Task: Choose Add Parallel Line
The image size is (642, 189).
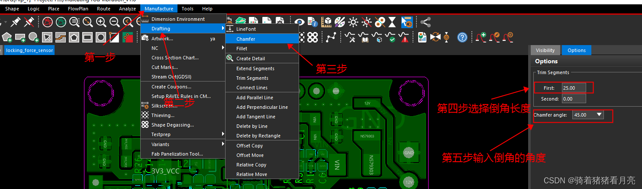Action: point(262,98)
